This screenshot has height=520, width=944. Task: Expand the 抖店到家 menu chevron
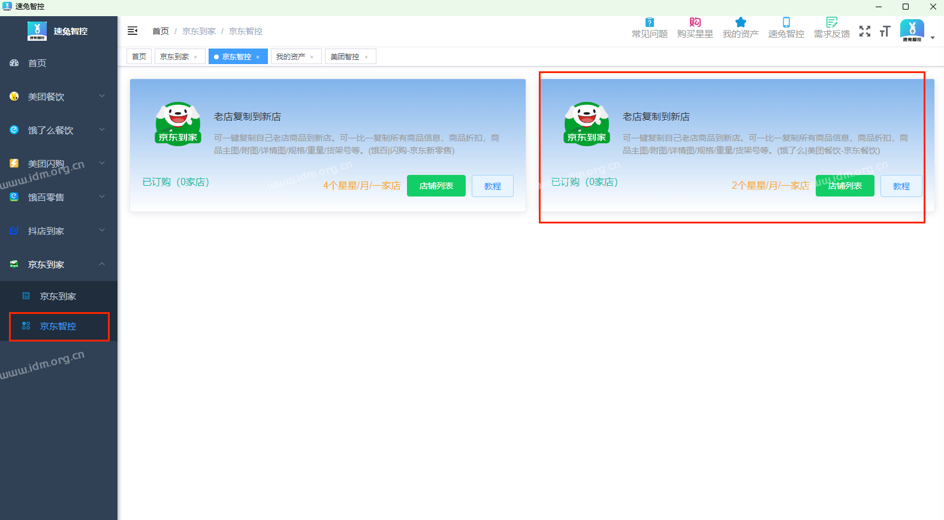(102, 230)
